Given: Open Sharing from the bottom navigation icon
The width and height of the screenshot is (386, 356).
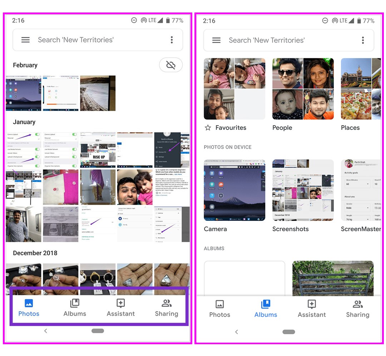Looking at the screenshot, I should [166, 303].
